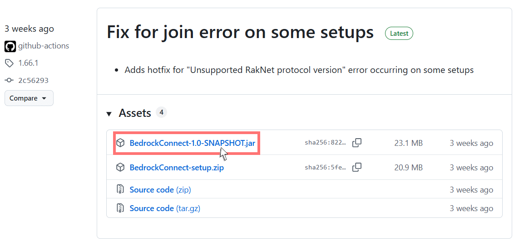Open the Compare dropdown
514x241 pixels.
[29, 98]
